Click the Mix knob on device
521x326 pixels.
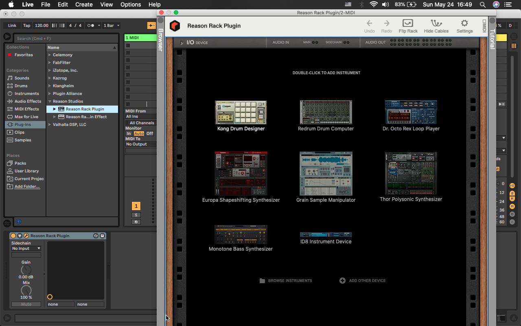coord(26,290)
